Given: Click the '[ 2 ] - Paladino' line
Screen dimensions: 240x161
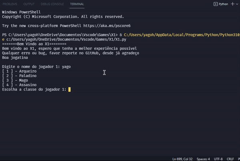Looking at the screenshot, I should click(x=19, y=76).
